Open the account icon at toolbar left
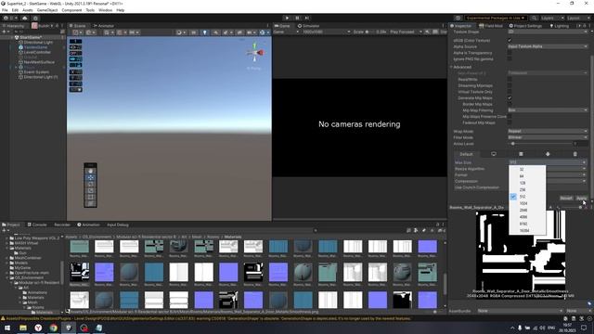Image resolution: width=594 pixels, height=334 pixels. pyautogui.click(x=6, y=18)
